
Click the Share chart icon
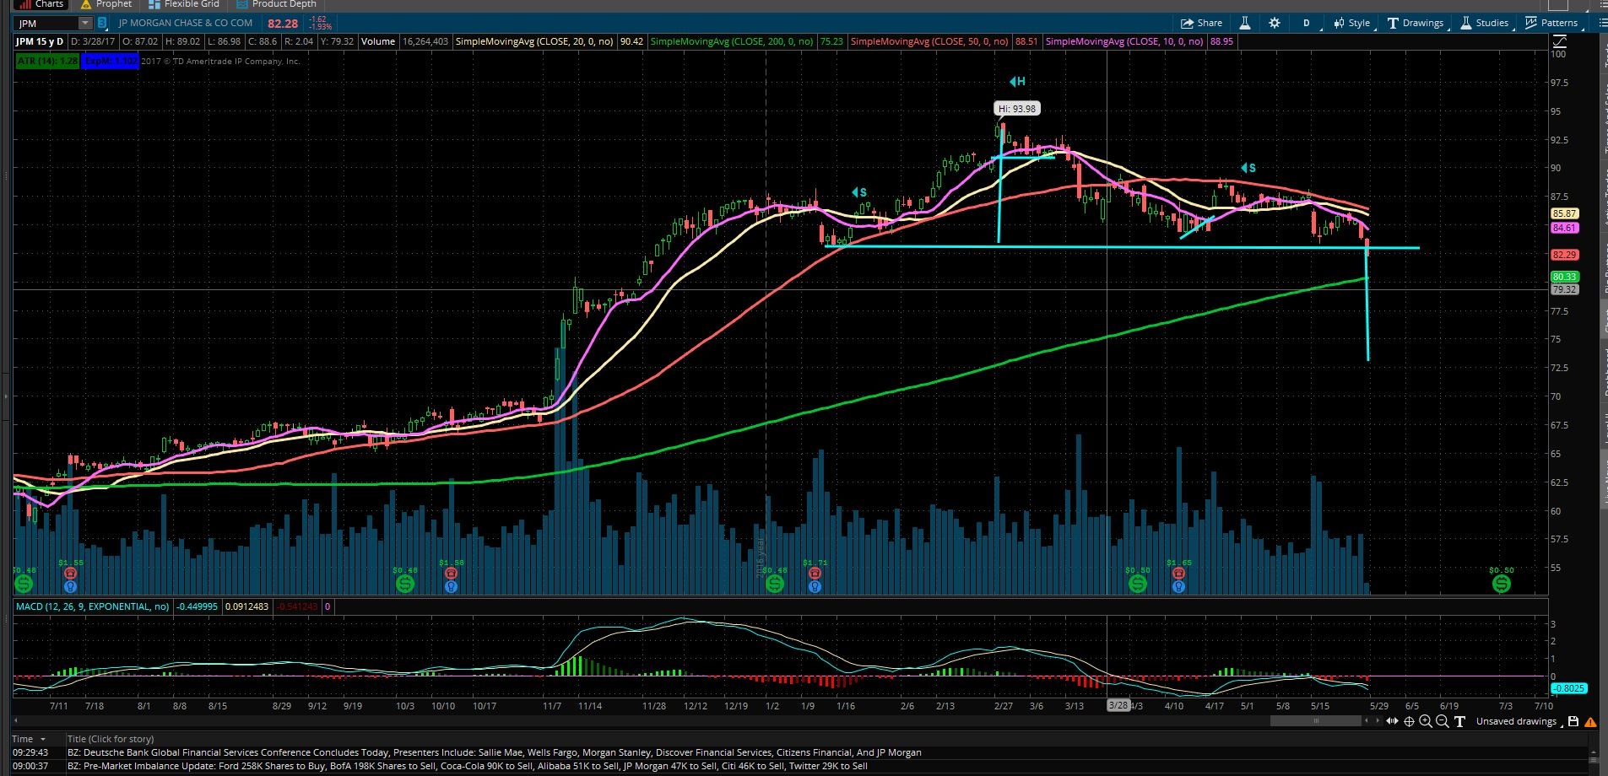1201,23
